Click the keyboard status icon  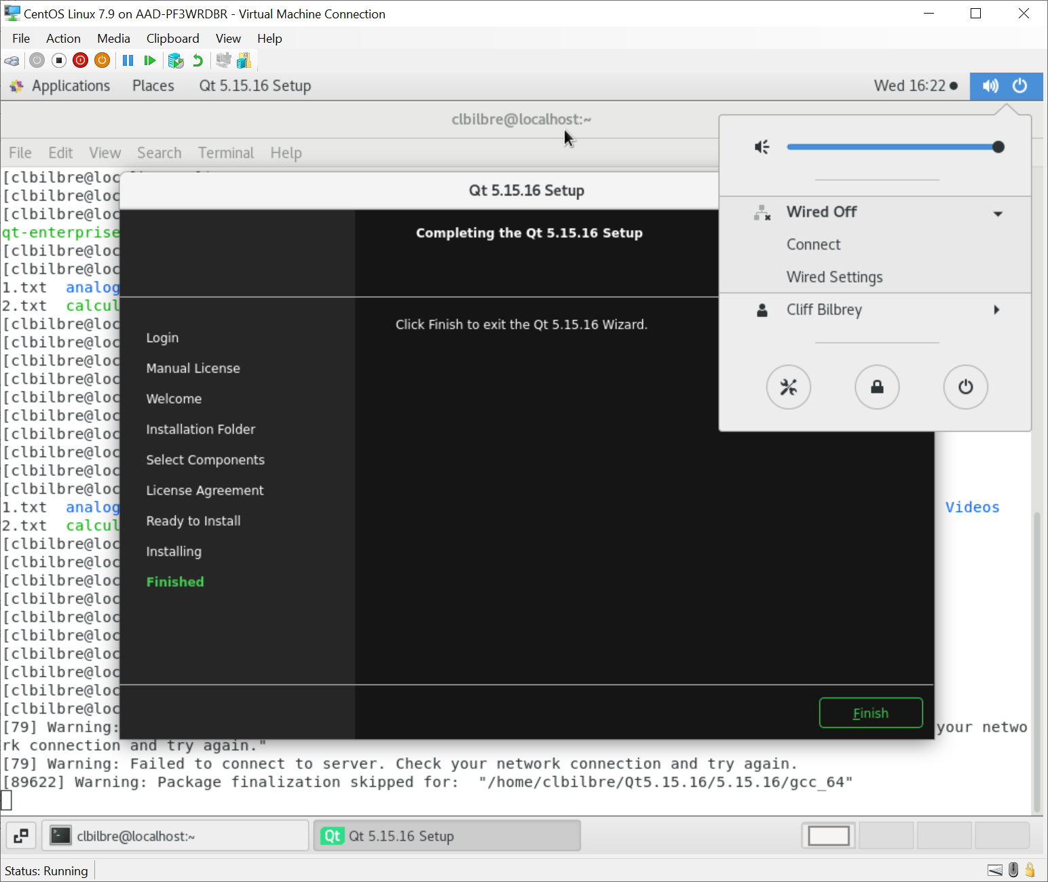click(x=995, y=870)
